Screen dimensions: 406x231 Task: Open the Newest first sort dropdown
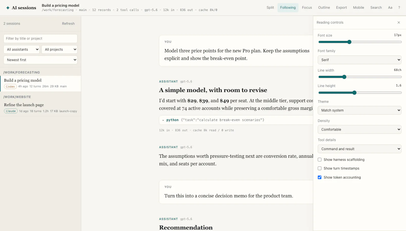[x=40, y=60]
